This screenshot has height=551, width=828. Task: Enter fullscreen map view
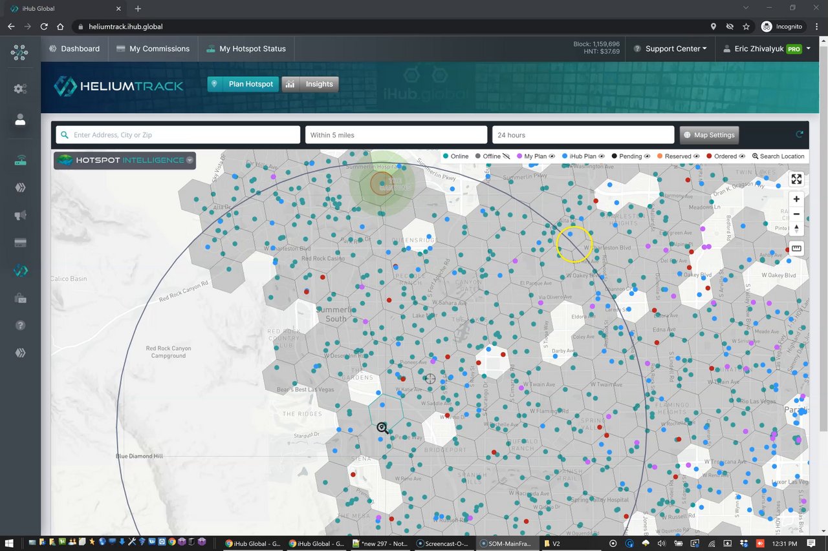click(796, 179)
